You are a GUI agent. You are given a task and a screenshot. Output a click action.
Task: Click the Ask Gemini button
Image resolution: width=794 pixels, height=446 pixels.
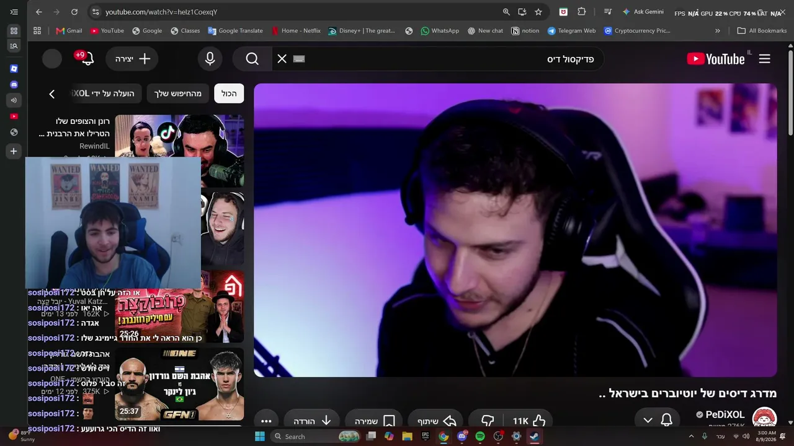pyautogui.click(x=643, y=12)
